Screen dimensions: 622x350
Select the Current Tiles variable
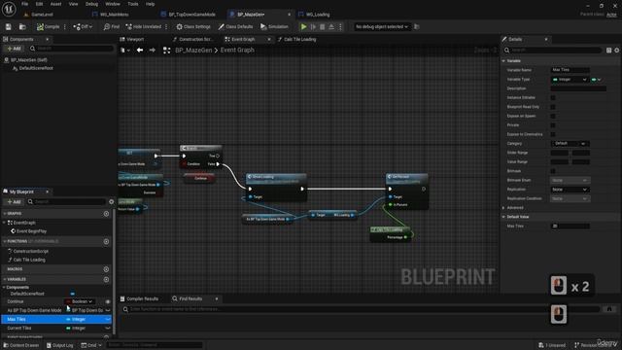(x=19, y=329)
